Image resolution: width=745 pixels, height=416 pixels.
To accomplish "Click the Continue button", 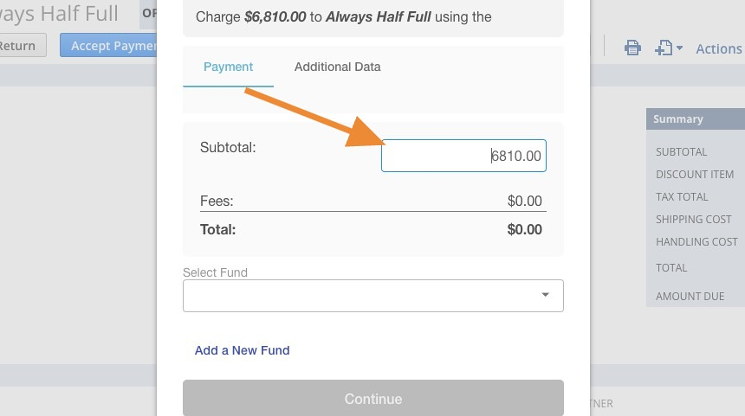I will coord(373,399).
